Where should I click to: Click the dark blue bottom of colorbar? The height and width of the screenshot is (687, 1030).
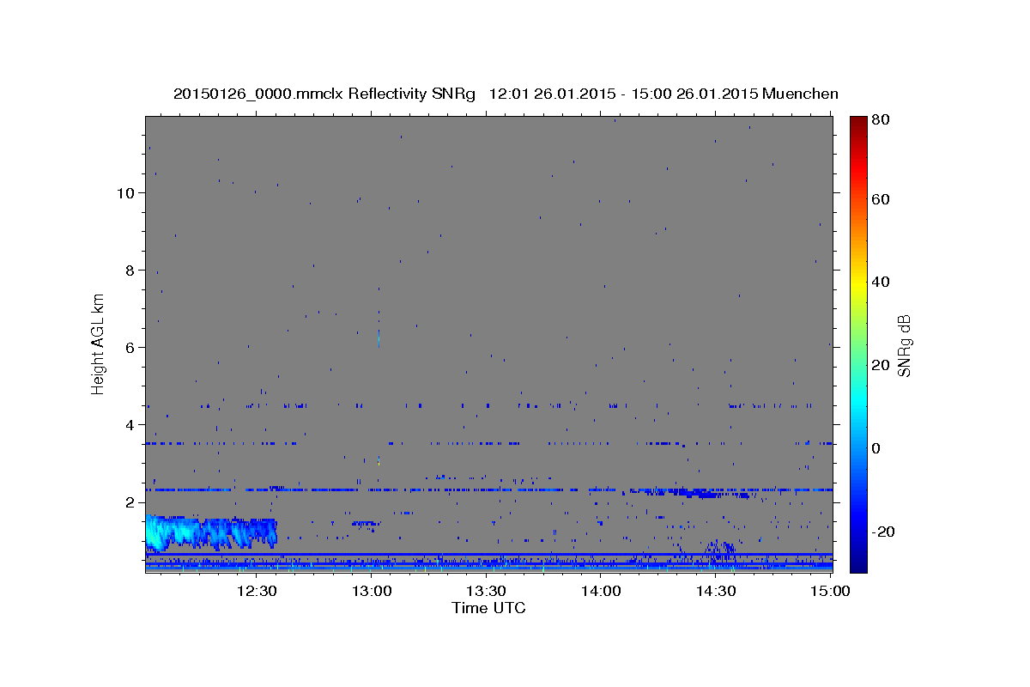coord(858,562)
